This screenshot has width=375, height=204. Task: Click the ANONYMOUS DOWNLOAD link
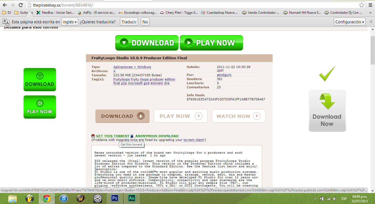click(x=157, y=136)
